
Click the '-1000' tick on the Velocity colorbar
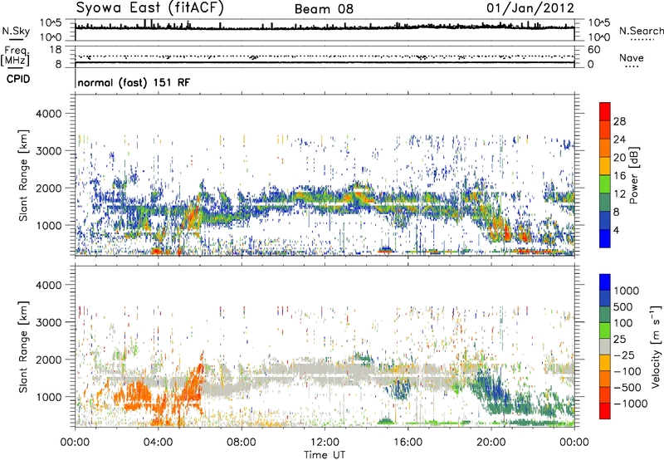click(x=630, y=404)
